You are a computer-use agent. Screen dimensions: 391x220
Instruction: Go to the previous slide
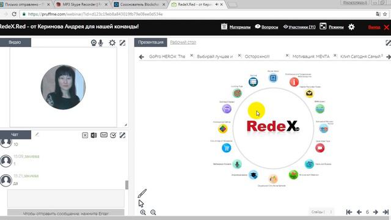pyautogui.click(x=359, y=212)
